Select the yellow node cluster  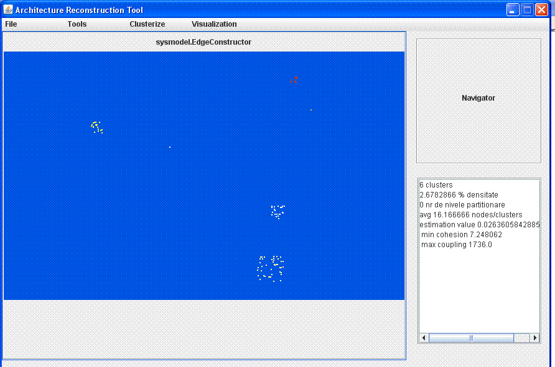[x=96, y=127]
